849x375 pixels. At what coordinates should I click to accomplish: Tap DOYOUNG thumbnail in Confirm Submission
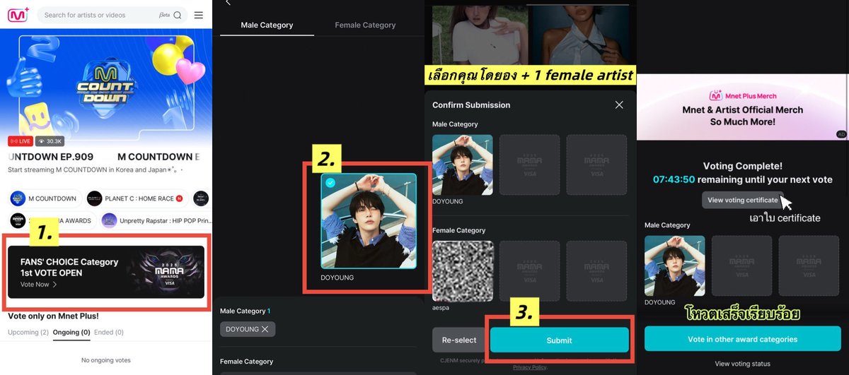463,165
